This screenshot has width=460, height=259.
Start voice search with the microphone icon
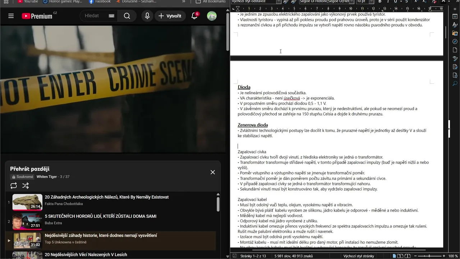pyautogui.click(x=147, y=16)
